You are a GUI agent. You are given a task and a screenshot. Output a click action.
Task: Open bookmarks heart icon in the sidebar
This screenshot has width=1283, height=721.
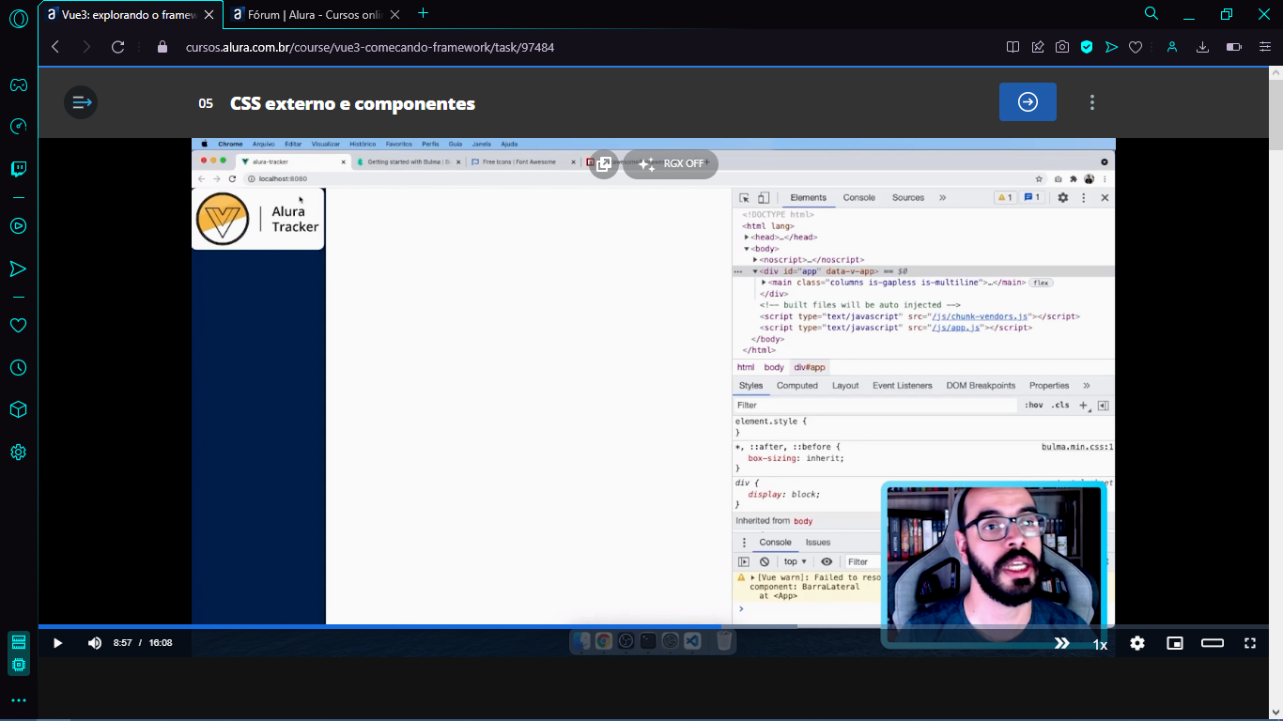pyautogui.click(x=18, y=326)
